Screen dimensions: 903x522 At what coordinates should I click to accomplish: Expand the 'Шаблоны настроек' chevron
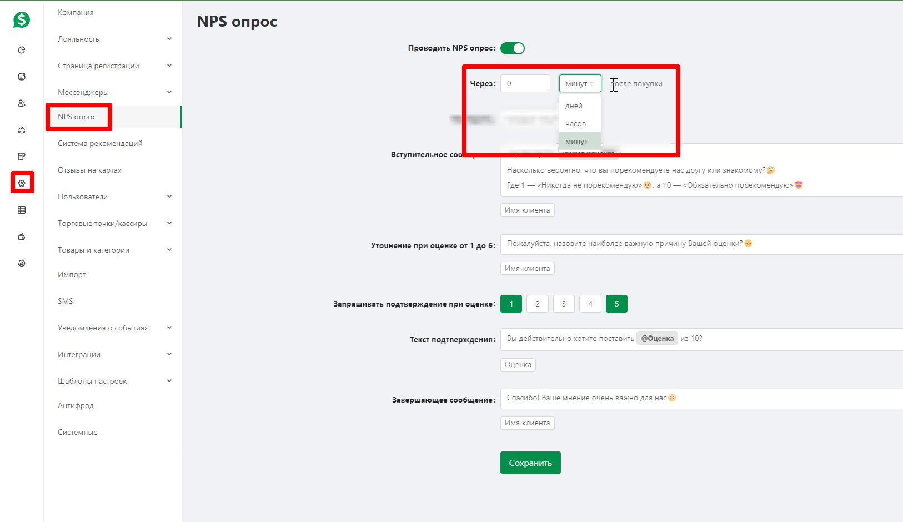[169, 381]
